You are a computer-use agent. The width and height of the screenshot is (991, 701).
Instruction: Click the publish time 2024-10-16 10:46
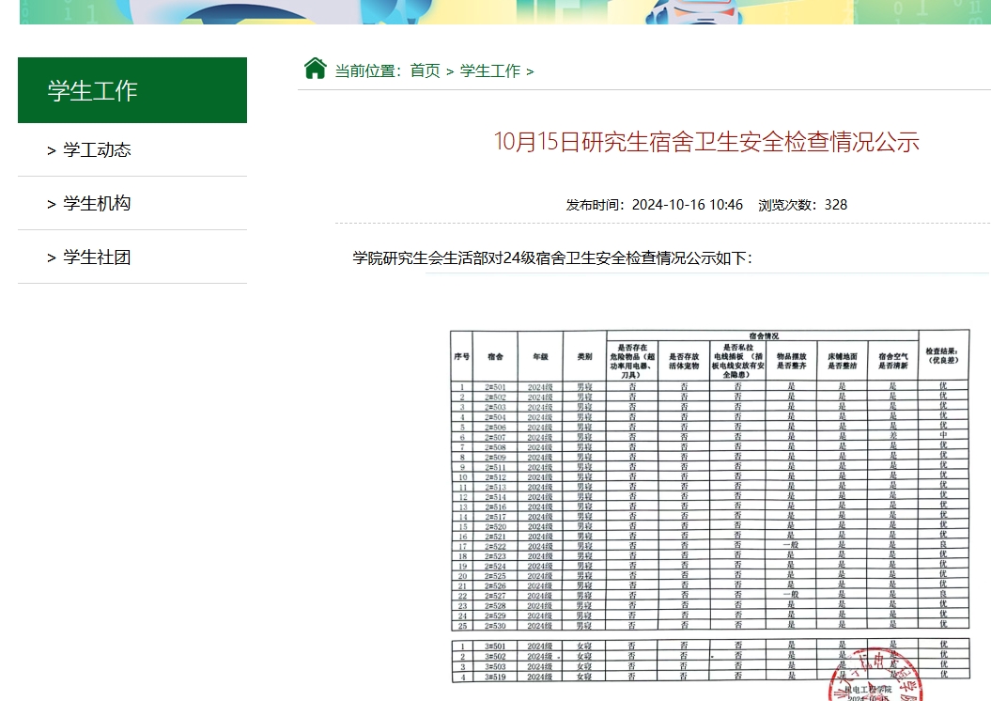tap(687, 205)
